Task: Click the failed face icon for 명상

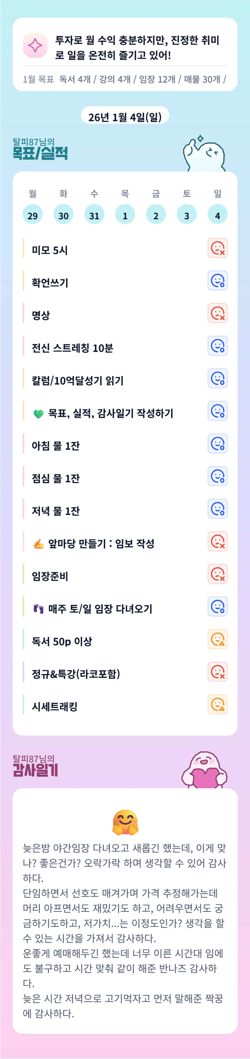Action: 217,313
